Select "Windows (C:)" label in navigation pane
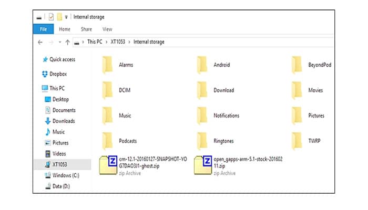This screenshot has height=210, width=368. pos(66,175)
